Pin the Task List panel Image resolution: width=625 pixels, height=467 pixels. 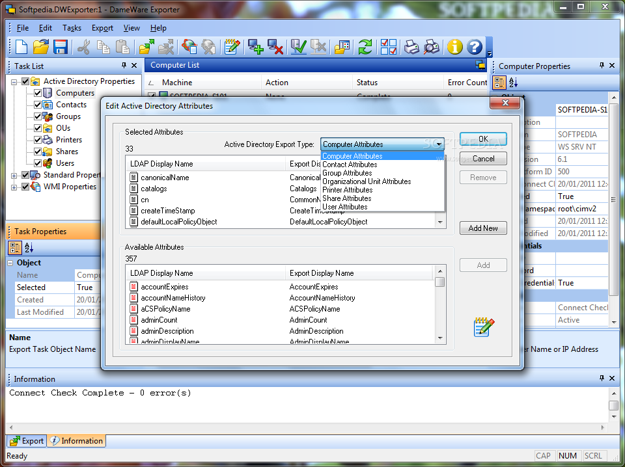point(124,65)
